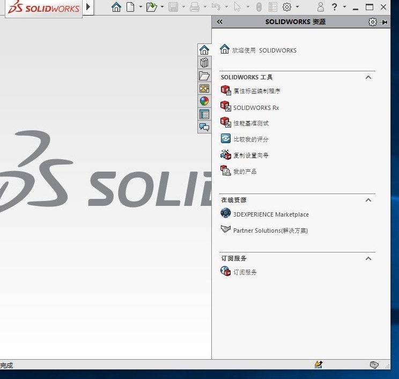Open the Appearances color ball tab

click(x=204, y=101)
